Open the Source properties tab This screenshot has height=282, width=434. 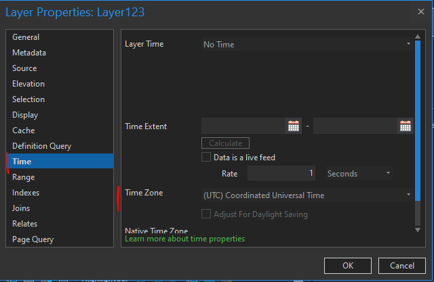pyautogui.click(x=24, y=68)
